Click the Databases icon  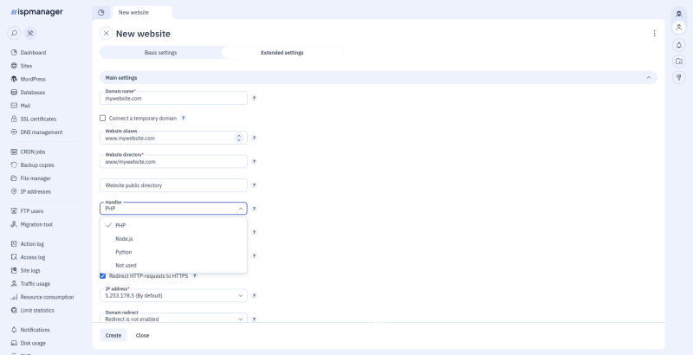(14, 93)
